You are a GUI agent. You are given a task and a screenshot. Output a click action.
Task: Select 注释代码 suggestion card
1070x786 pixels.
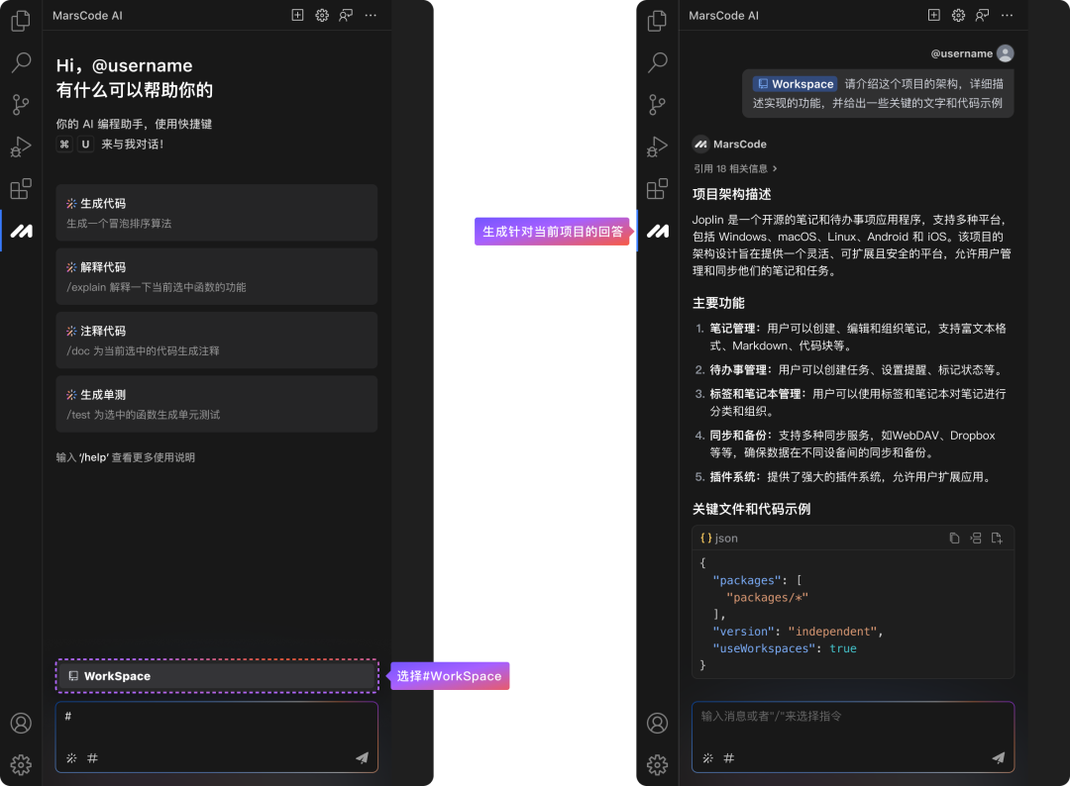216,341
